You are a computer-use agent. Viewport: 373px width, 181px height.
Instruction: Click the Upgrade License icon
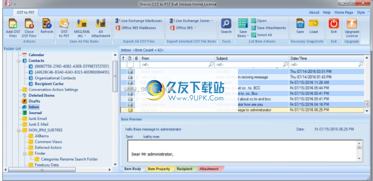coord(352,24)
